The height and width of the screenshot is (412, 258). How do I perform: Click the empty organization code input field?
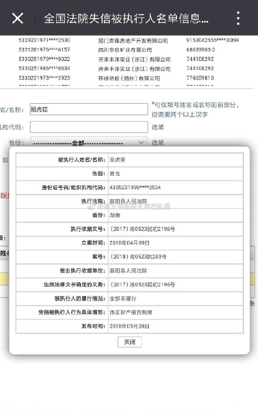[x=89, y=127]
